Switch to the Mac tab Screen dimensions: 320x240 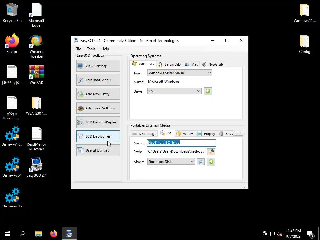191,64
